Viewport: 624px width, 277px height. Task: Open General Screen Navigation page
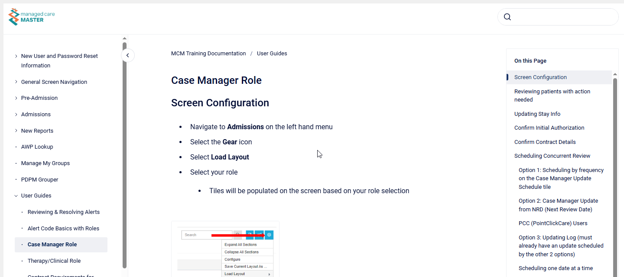[54, 82]
